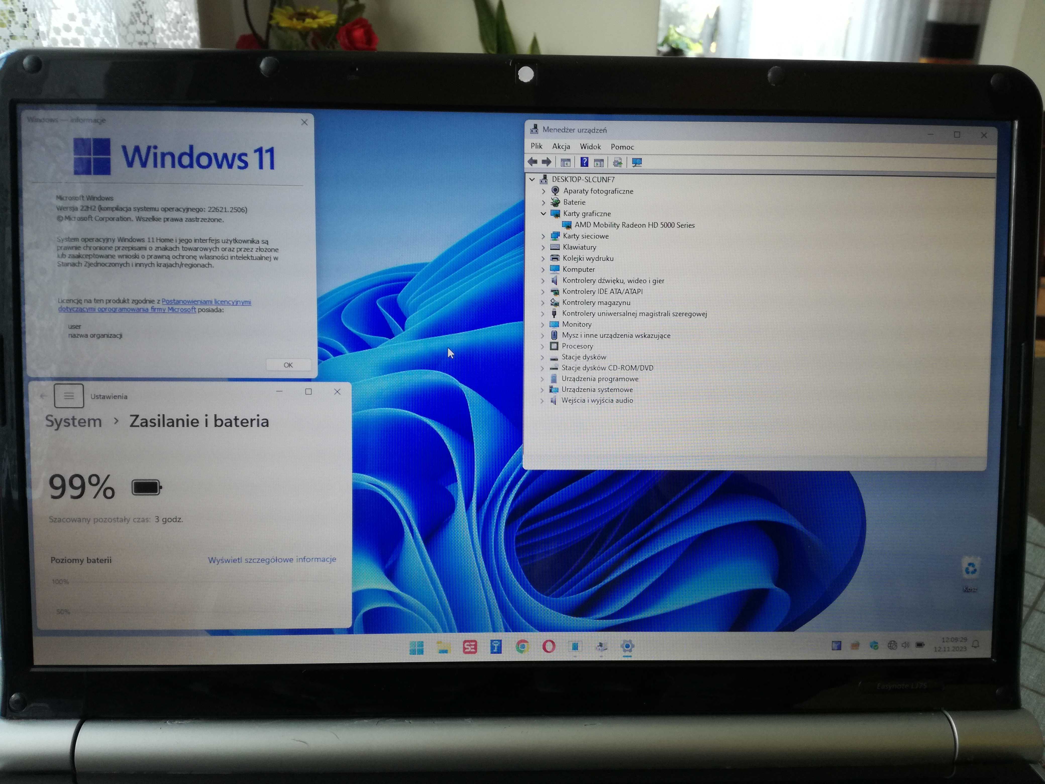Click the 99% battery level readout

click(x=82, y=487)
